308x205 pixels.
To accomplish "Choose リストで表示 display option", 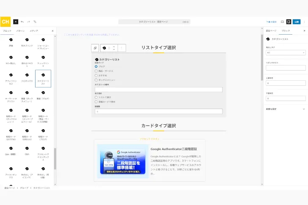I will [96, 97].
